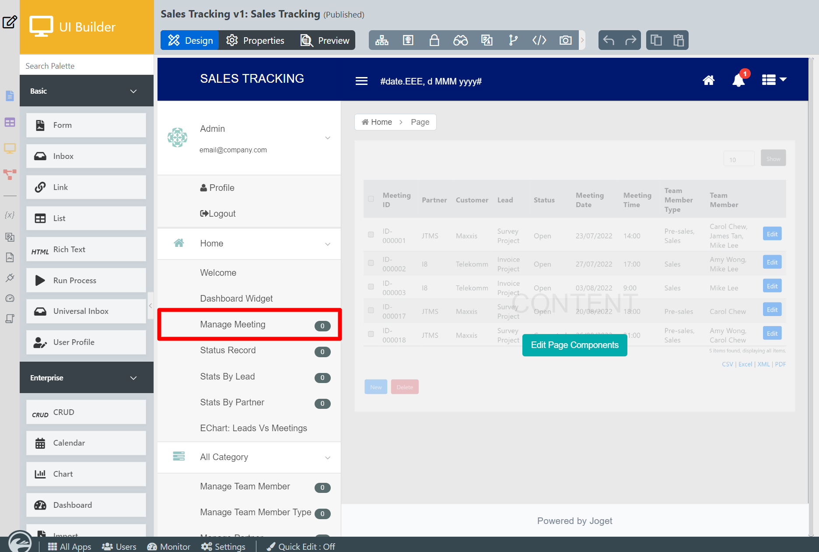Toggle Quick Edit off switch
This screenshot has width=819, height=552.
pos(301,546)
